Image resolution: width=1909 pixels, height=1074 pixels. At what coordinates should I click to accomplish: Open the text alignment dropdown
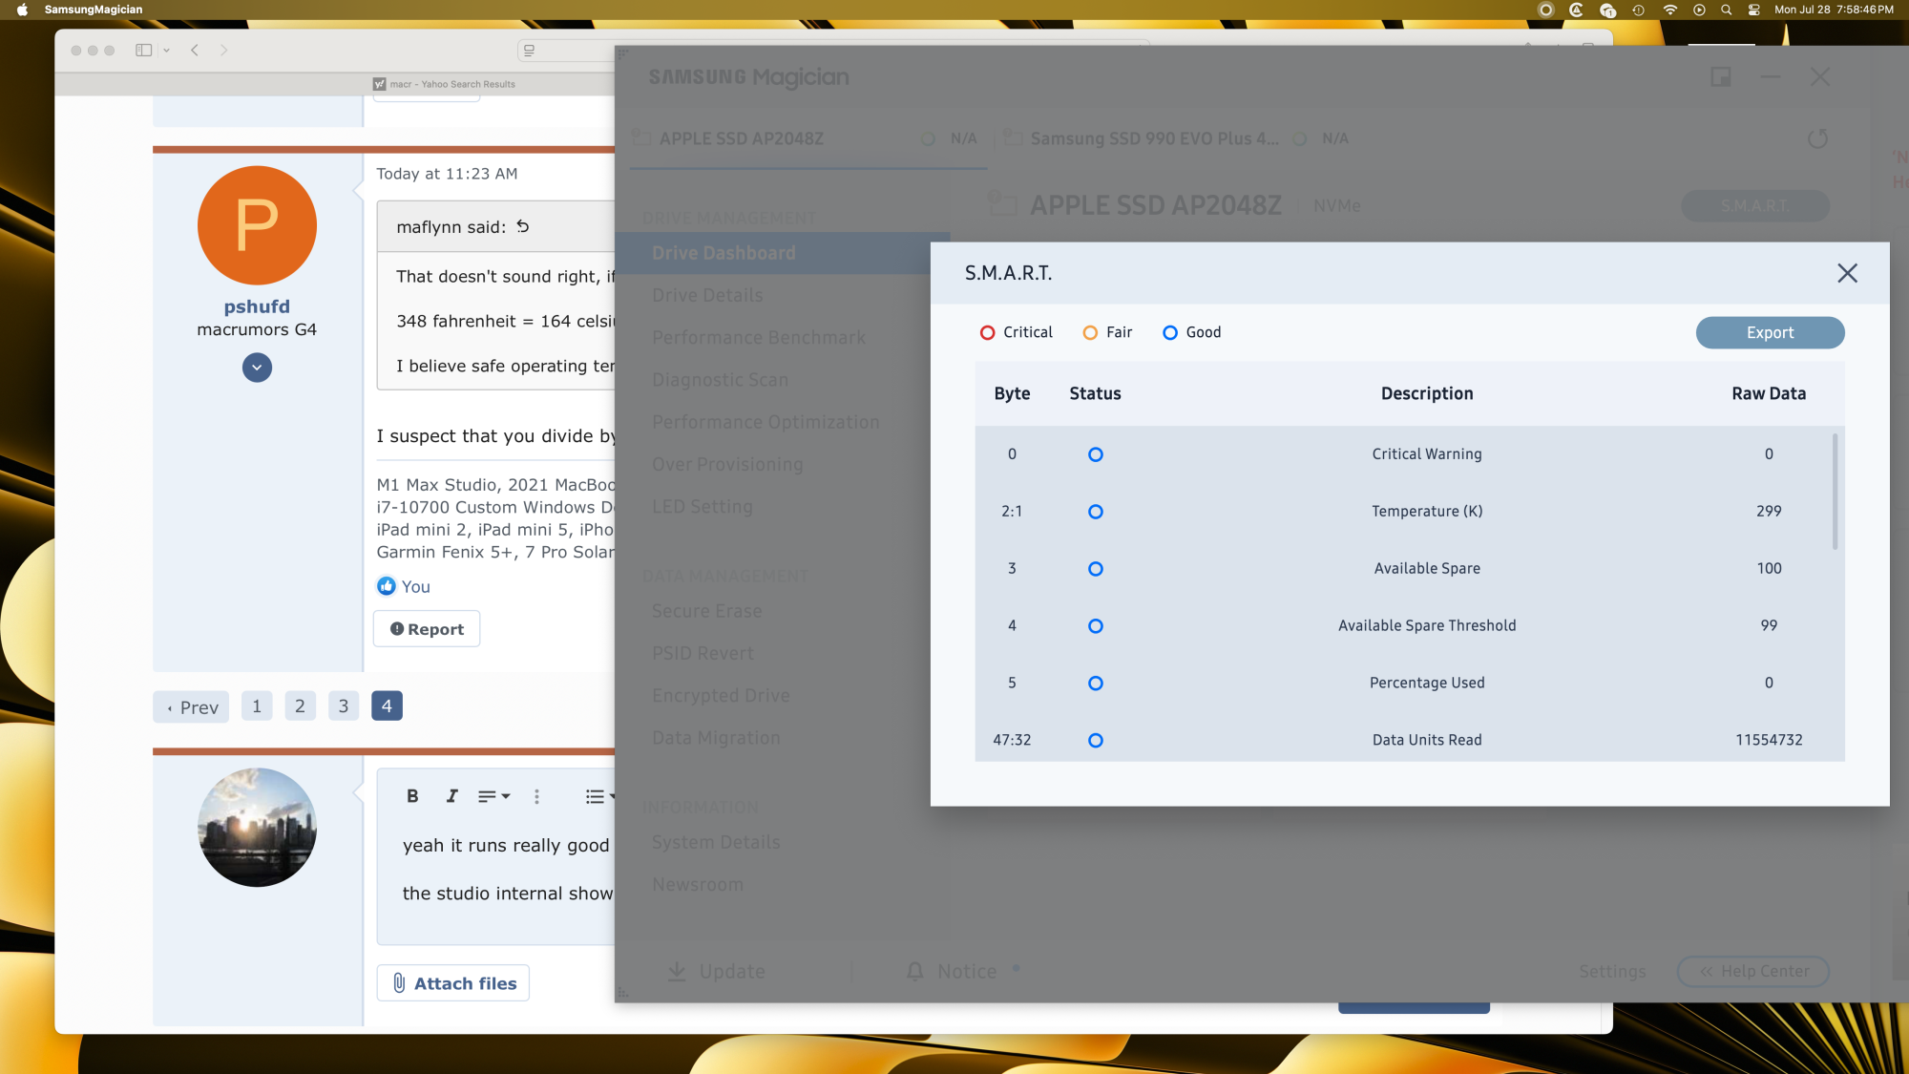pyautogui.click(x=493, y=796)
